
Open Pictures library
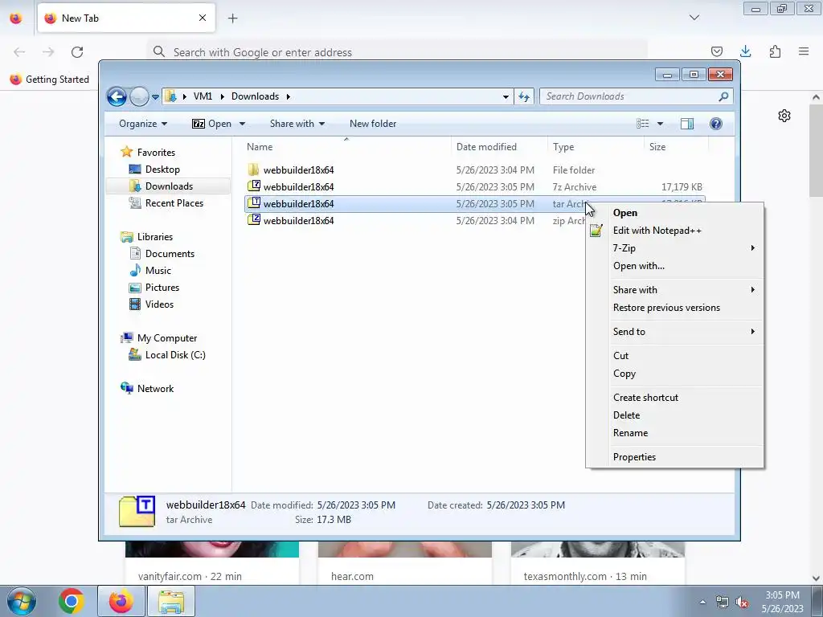click(162, 288)
